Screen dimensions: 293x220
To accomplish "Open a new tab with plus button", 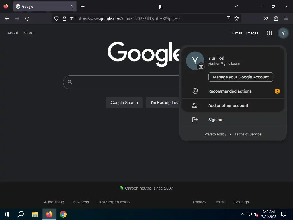I will [x=83, y=7].
